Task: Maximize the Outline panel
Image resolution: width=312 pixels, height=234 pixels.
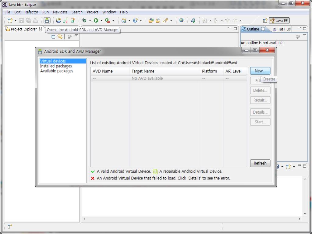Action: (x=305, y=28)
